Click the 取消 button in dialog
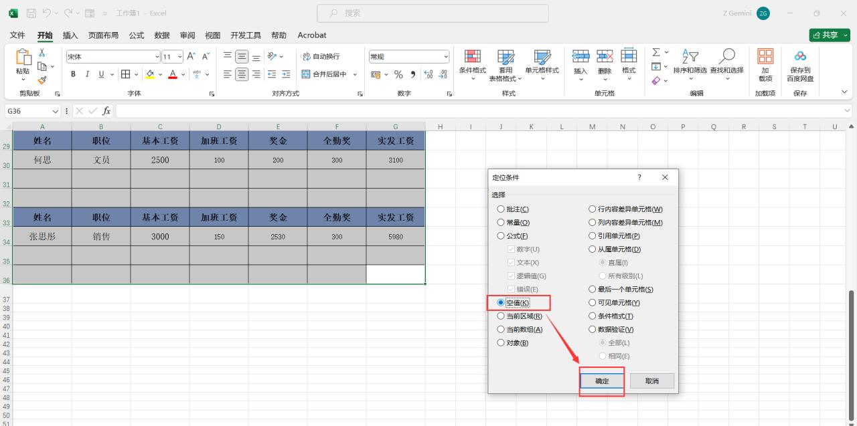The image size is (857, 426). [x=652, y=381]
